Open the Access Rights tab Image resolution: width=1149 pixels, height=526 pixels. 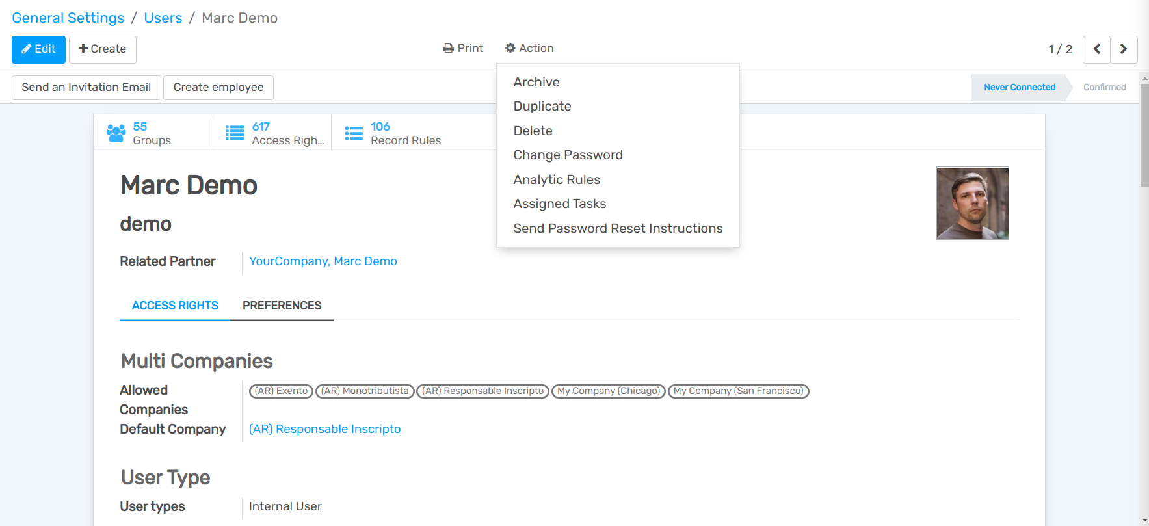pos(175,306)
